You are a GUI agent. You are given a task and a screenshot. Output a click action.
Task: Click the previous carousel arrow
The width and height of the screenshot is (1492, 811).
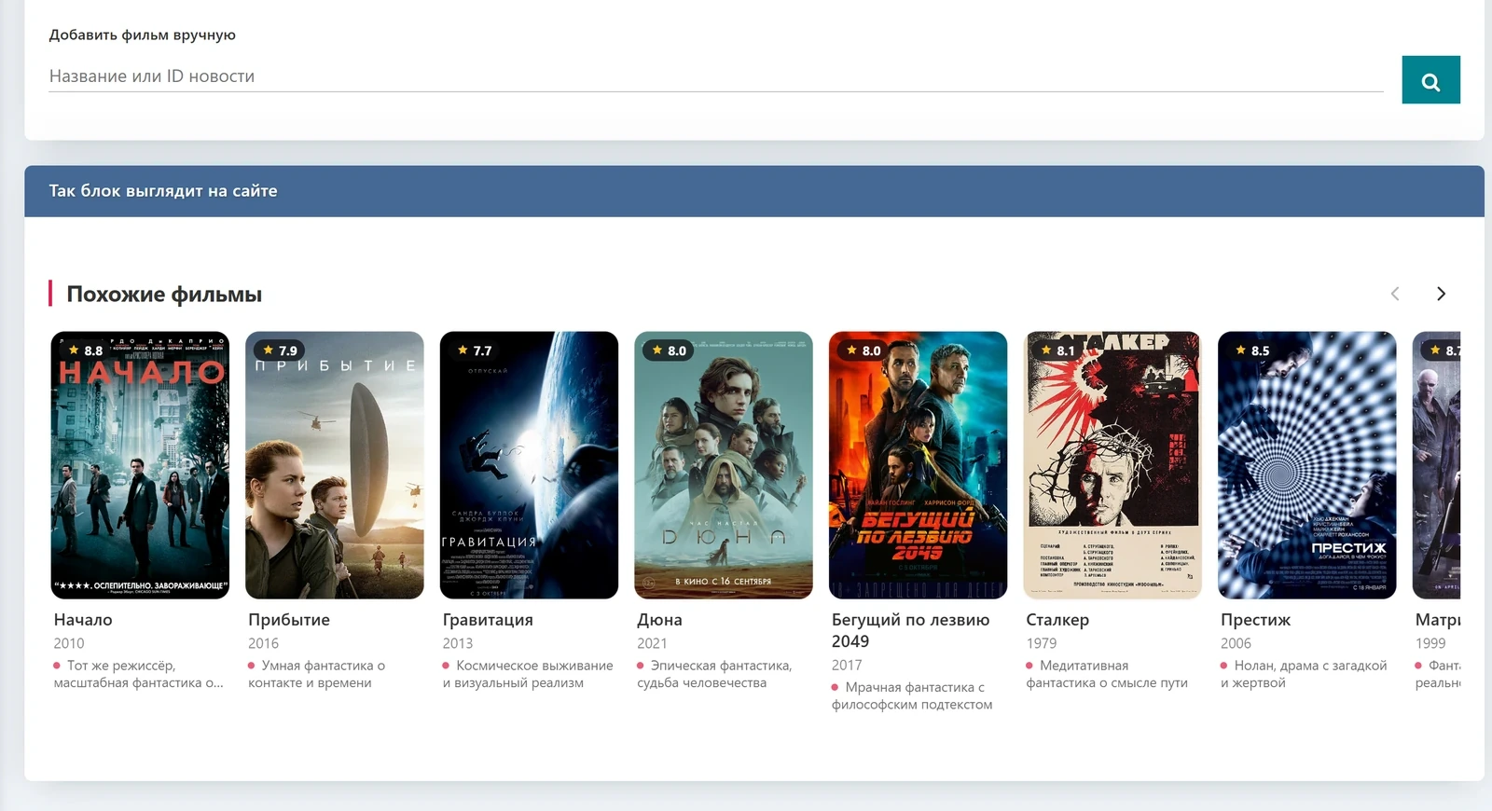click(1395, 294)
